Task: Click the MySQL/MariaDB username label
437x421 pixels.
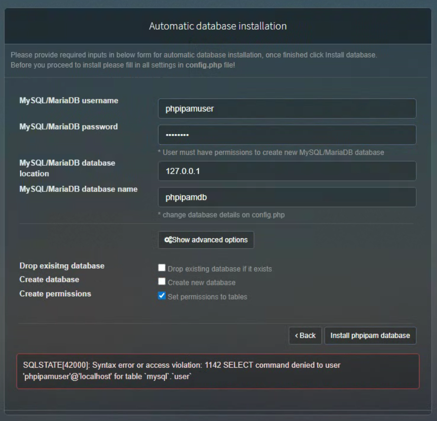Action: click(69, 100)
